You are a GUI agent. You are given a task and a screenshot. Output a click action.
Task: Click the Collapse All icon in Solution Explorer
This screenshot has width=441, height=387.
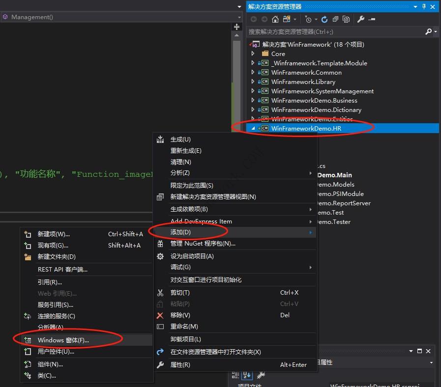tap(335, 19)
